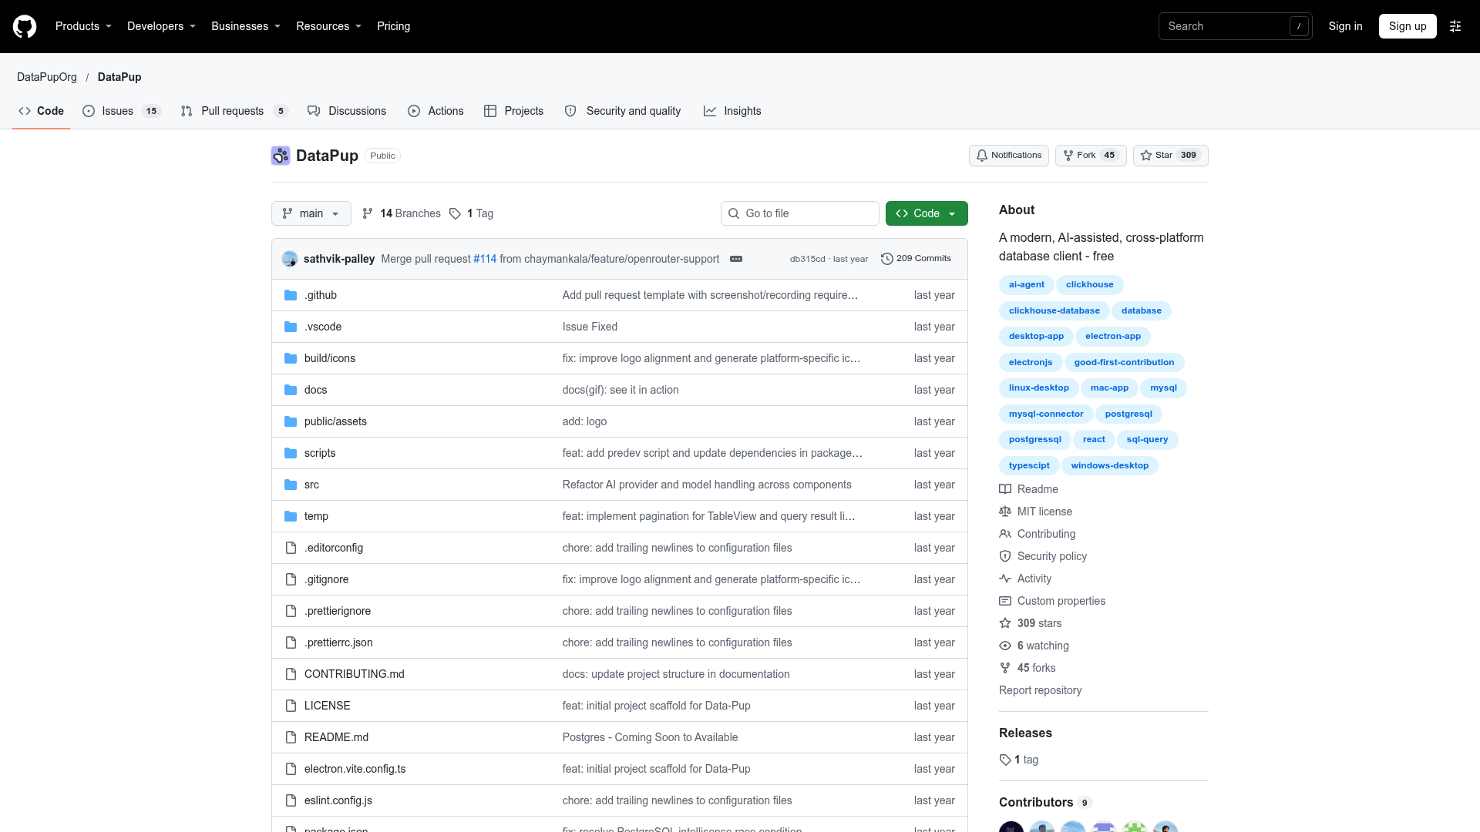The height and width of the screenshot is (832, 1480).
Task: Select the good-first-contribution topic tag
Action: coord(1124,363)
